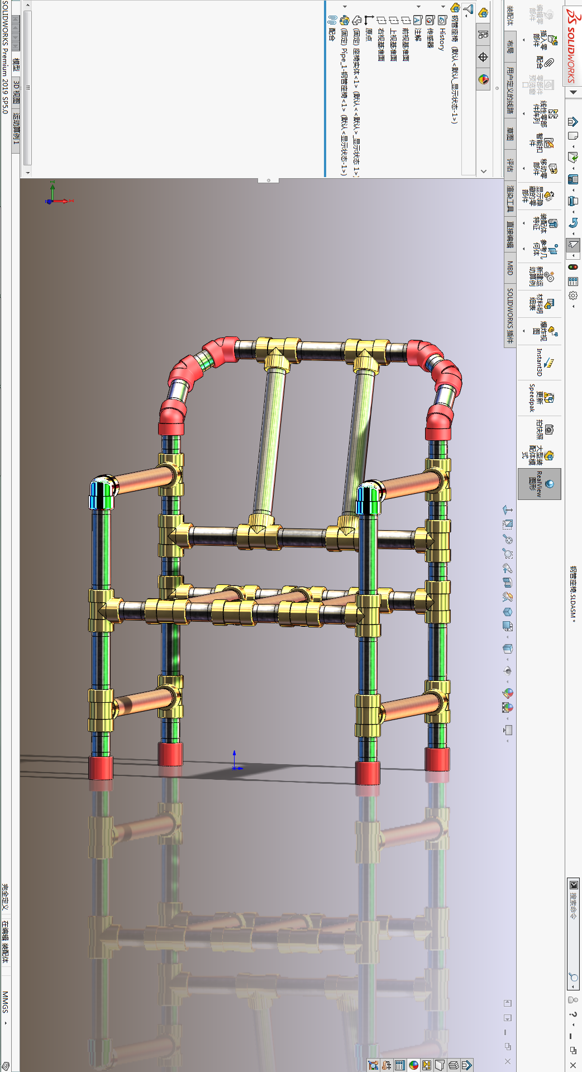Switch to the SOLIDWORKS 插件 ribbon tab
Viewport: 582px width, 1072px height.
510,315
